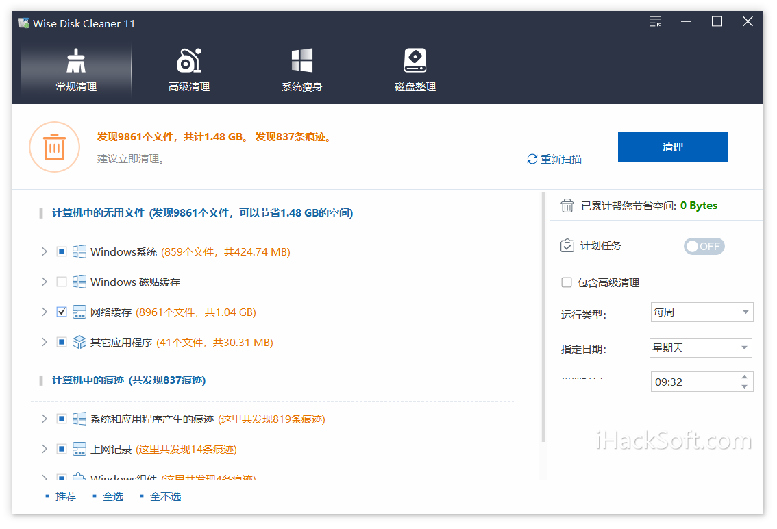Image resolution: width=777 pixels, height=529 pixels.
Task: Click the file list vertical scrollbar
Action: pos(543,317)
